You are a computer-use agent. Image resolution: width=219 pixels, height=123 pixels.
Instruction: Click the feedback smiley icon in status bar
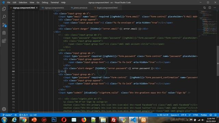tap(211, 115)
